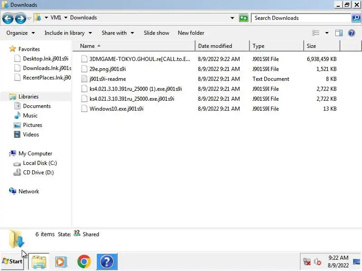362x271 pixels.
Task: Select VM1 in the address path
Action: [x=56, y=18]
